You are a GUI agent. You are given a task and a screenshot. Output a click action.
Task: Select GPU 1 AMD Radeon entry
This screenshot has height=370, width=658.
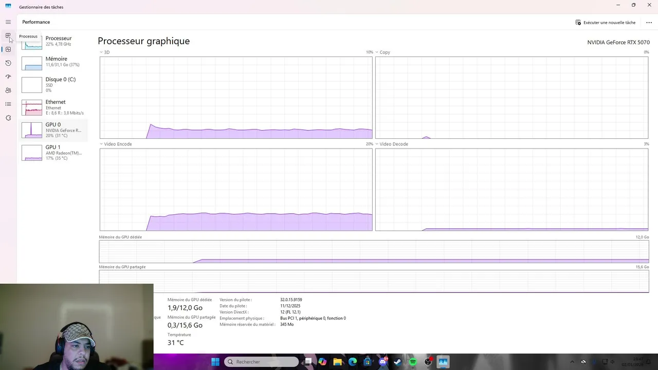[54, 152]
